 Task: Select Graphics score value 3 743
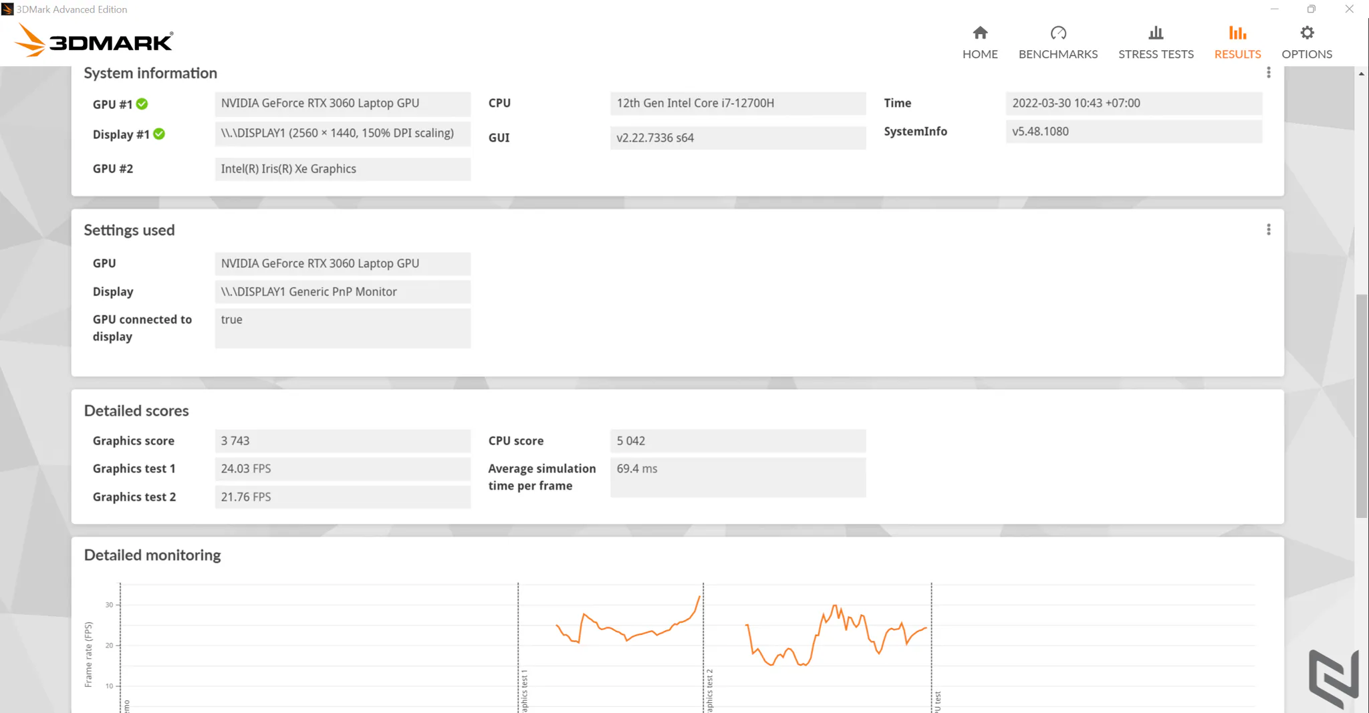click(x=342, y=441)
